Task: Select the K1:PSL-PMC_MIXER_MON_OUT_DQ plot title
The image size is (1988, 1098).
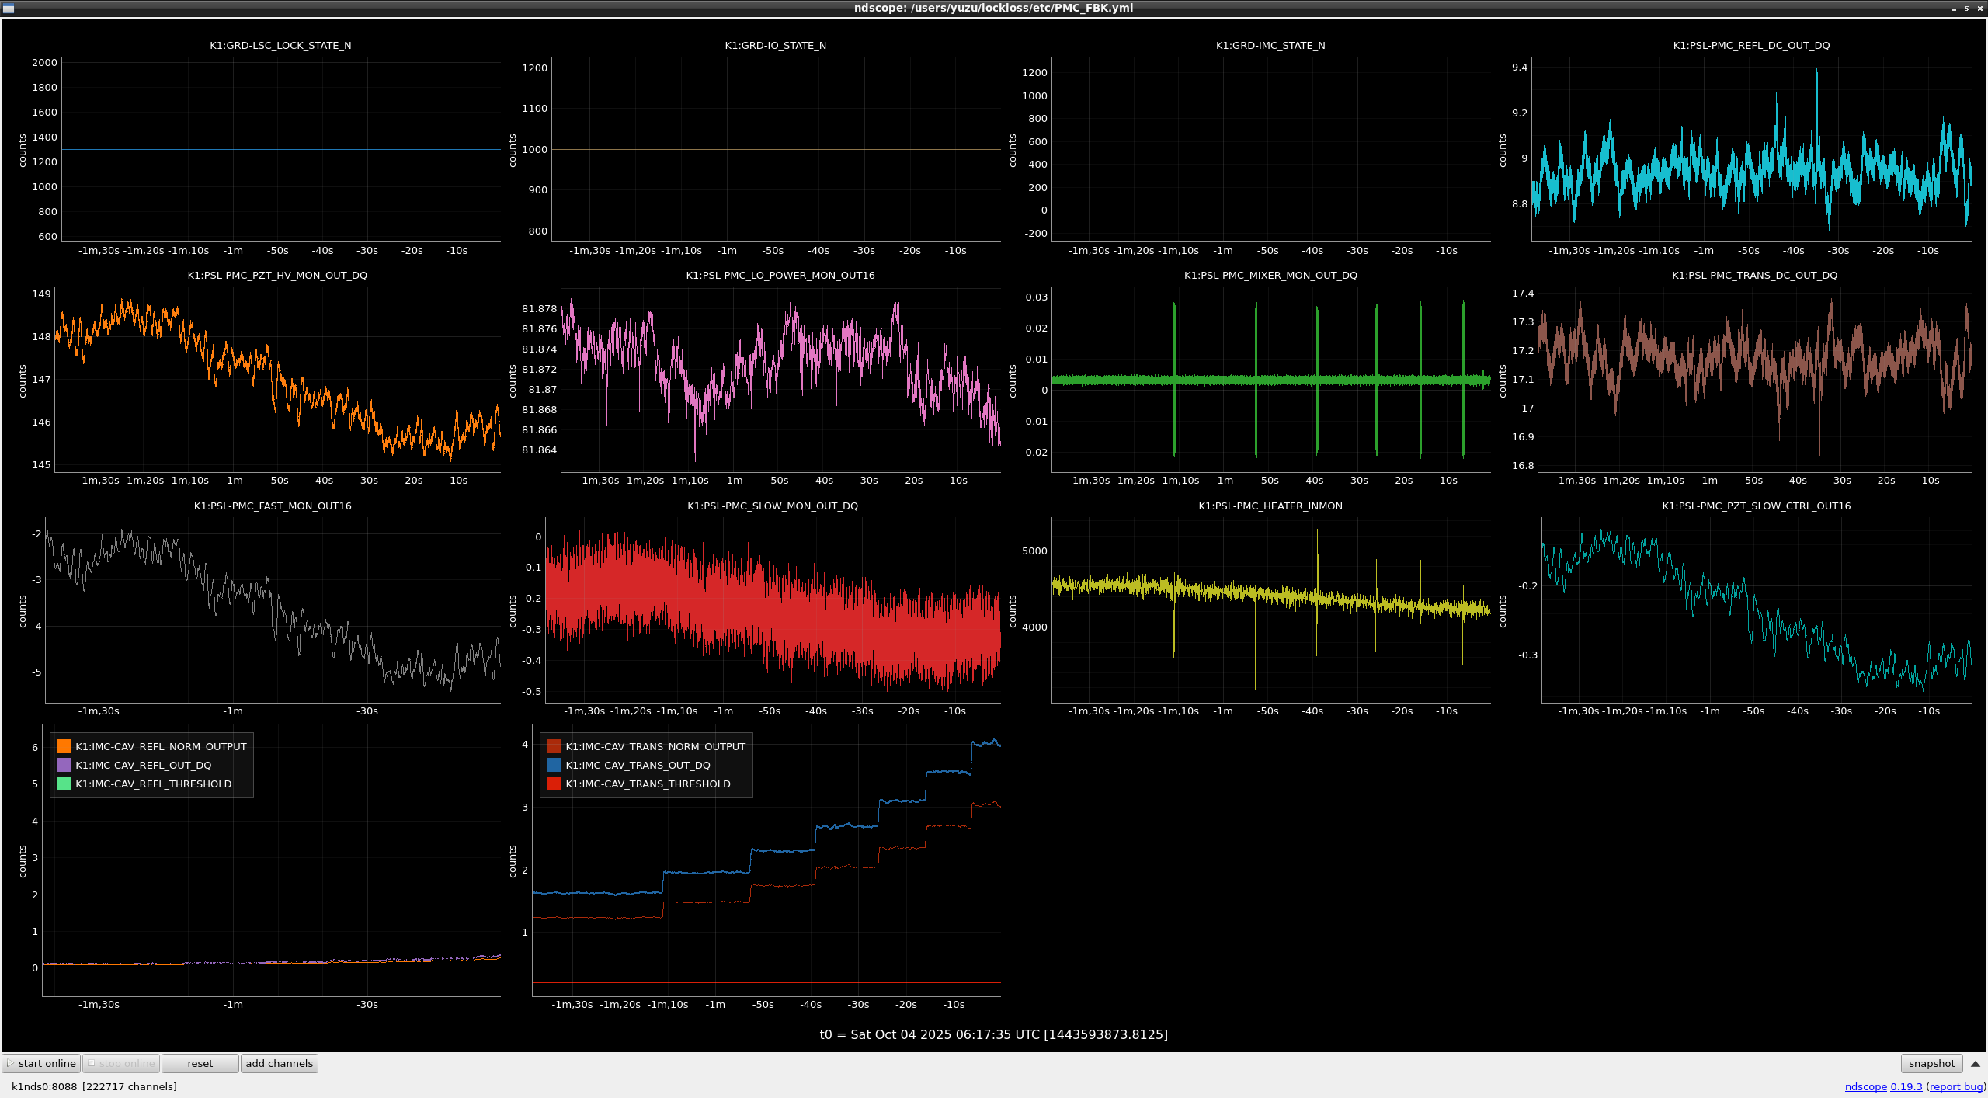Action: (1270, 275)
